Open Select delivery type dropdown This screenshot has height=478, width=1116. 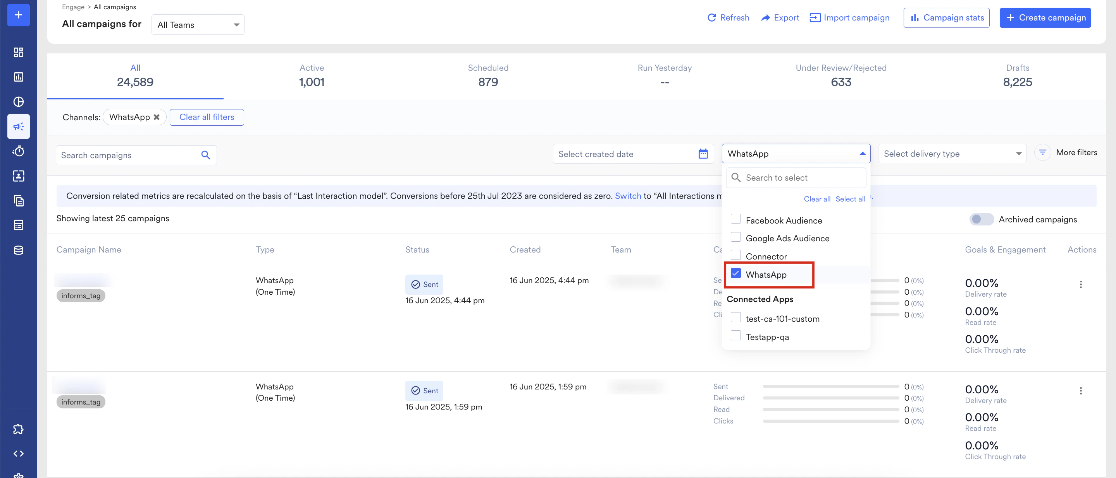pos(952,154)
